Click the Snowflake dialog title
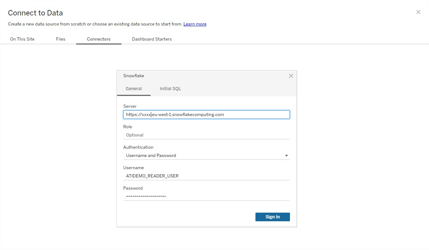The width and height of the screenshot is (429, 250). tap(134, 76)
